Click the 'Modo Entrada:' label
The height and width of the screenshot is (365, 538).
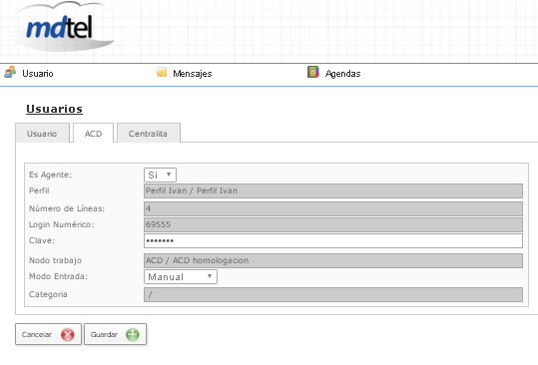point(58,276)
